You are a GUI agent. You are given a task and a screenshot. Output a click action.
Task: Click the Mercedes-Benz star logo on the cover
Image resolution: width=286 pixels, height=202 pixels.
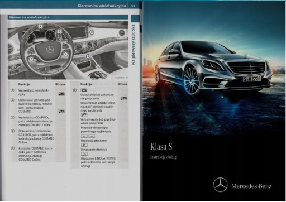(220, 185)
